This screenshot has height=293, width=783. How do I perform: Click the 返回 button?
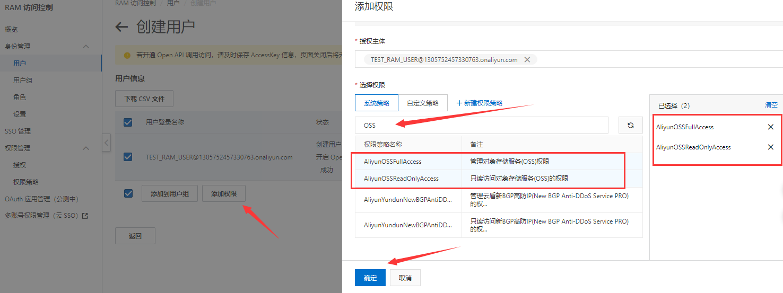135,236
